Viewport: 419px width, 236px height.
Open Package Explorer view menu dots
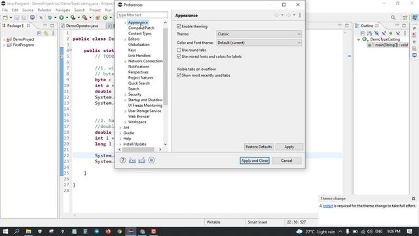pos(53,33)
